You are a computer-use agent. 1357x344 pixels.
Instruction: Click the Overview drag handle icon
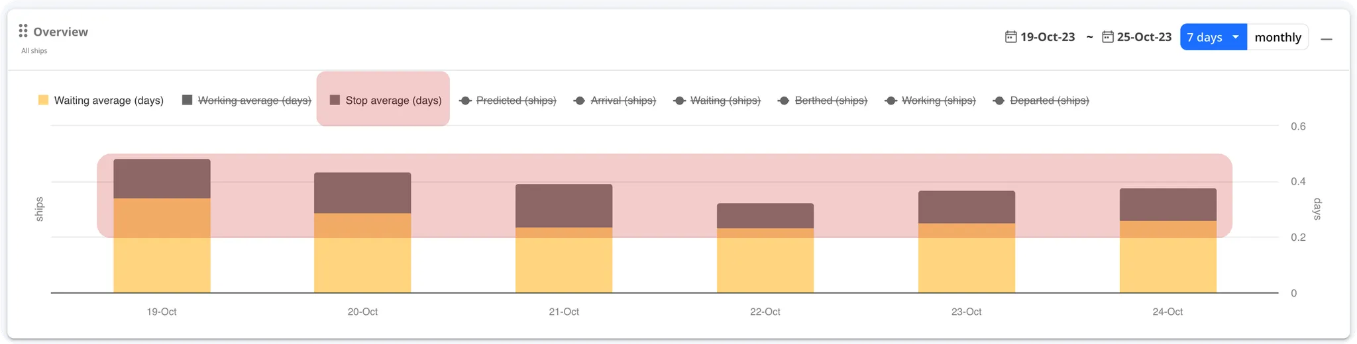pyautogui.click(x=23, y=31)
